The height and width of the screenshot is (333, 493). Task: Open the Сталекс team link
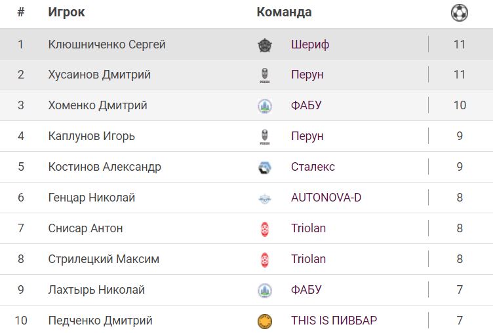[313, 167]
